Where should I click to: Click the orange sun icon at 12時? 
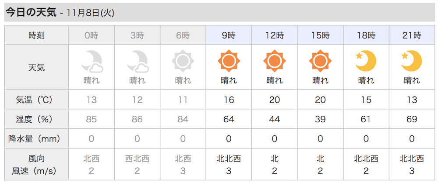tap(275, 61)
